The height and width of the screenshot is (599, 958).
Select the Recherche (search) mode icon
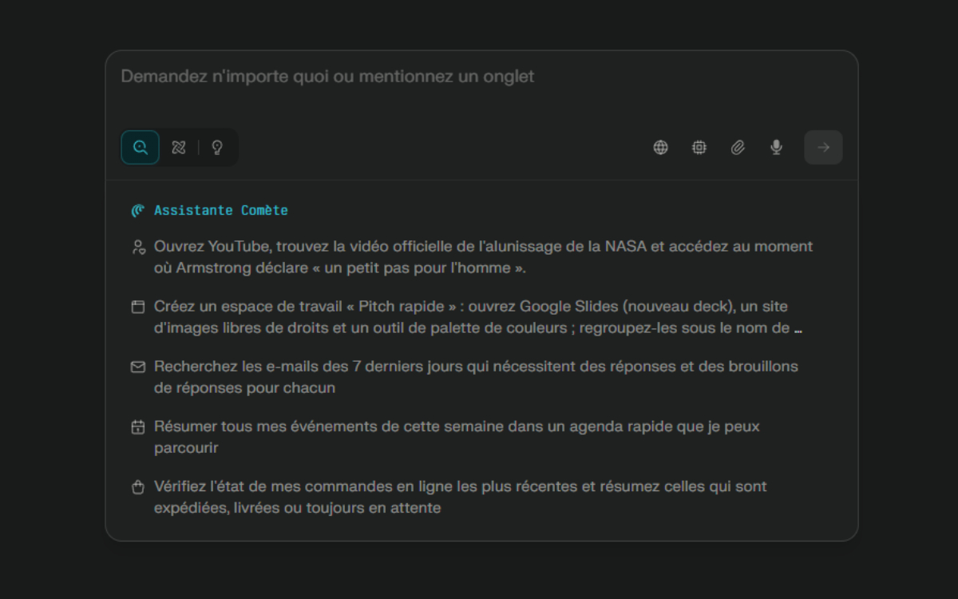click(x=140, y=147)
